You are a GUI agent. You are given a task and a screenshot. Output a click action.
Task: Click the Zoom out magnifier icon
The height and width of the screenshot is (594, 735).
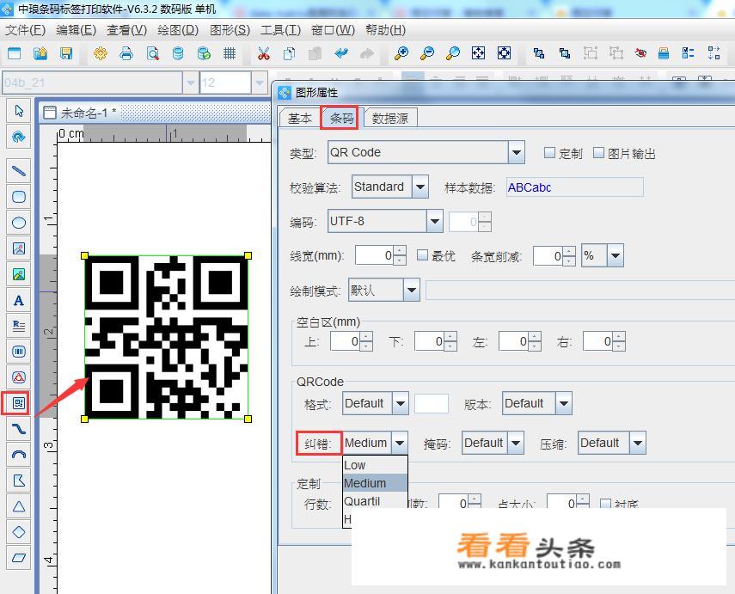coord(426,53)
